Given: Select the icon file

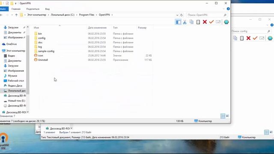Looking at the screenshot, I should (x=41, y=56).
